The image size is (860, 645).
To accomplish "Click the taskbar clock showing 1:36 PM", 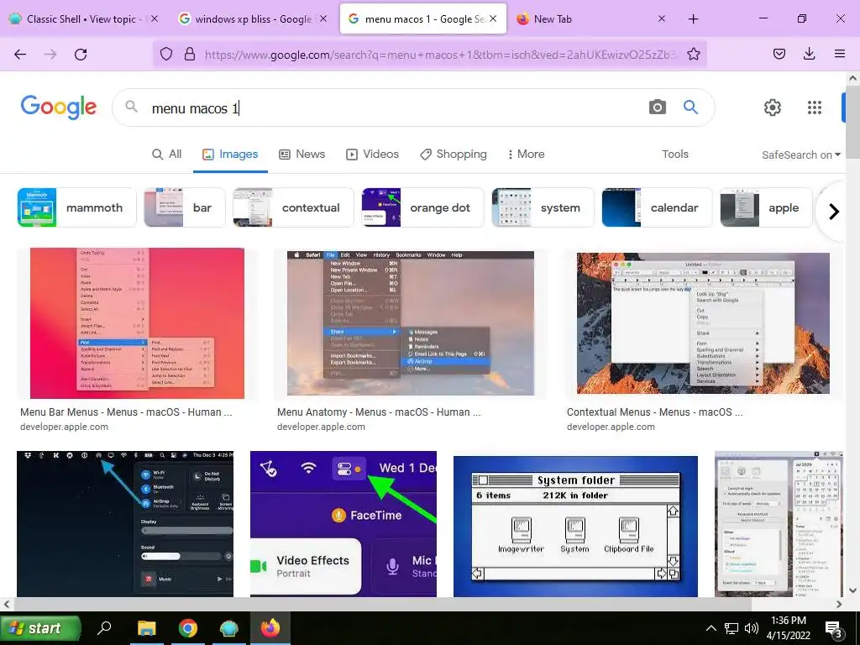I will [788, 628].
